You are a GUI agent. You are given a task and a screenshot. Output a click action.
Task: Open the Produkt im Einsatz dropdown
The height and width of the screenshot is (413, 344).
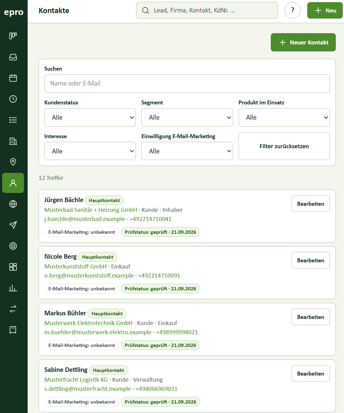point(284,117)
